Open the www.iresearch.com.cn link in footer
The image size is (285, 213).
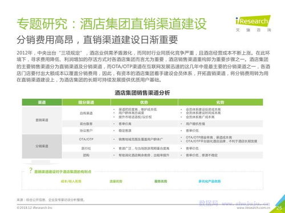pos(253,208)
